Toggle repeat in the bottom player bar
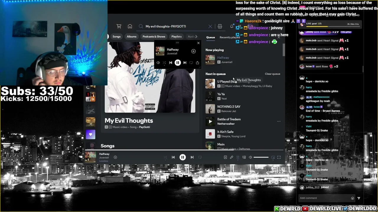This screenshot has width=378, height=212. coord(200,157)
